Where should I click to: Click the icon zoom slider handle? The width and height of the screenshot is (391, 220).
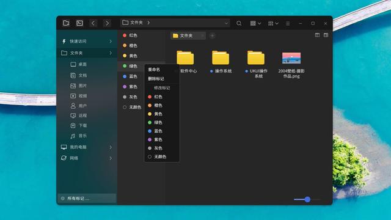click(307, 199)
